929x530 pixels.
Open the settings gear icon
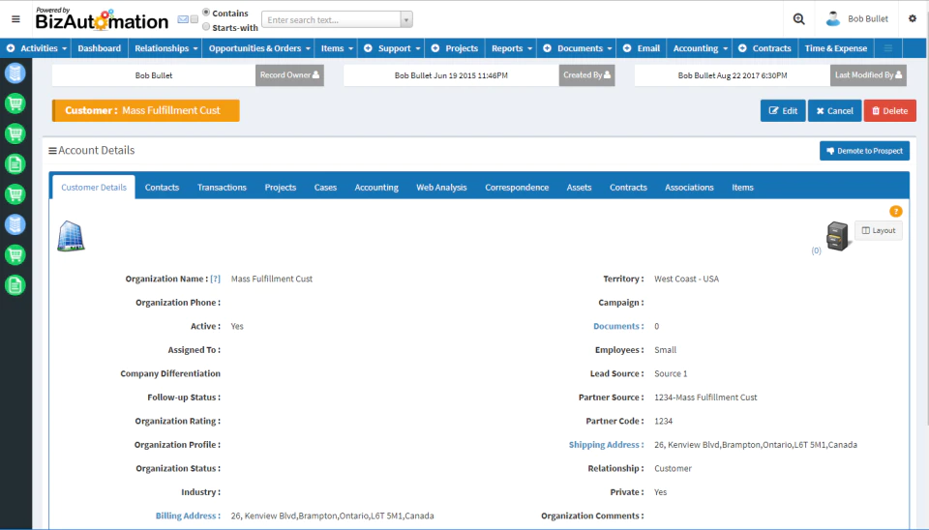(x=913, y=18)
